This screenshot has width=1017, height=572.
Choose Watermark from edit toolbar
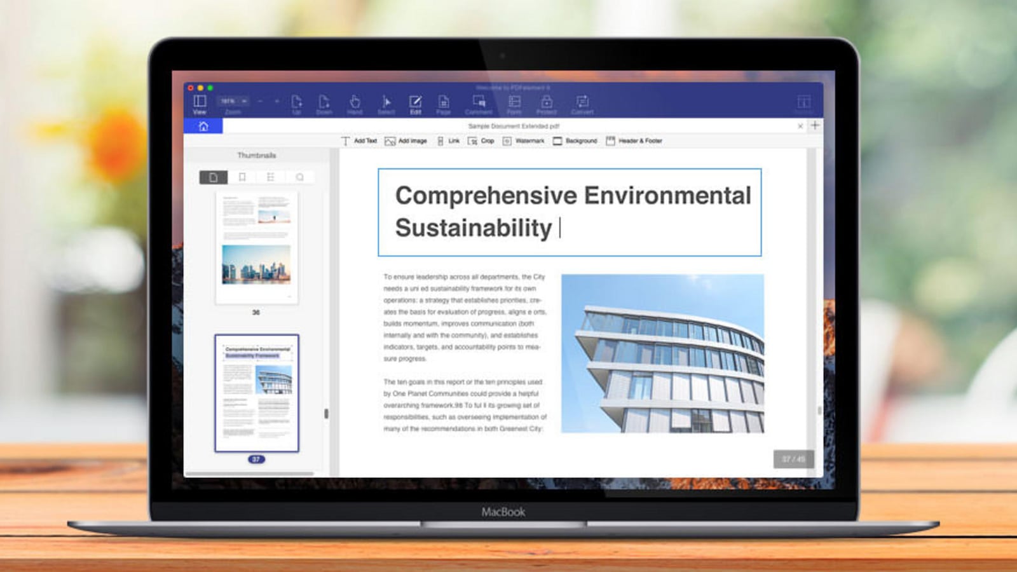pyautogui.click(x=524, y=141)
